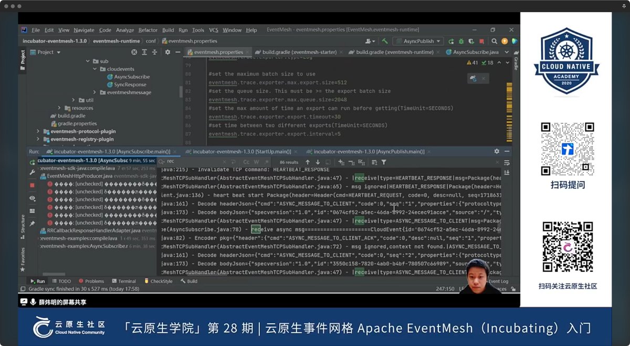Open the File menu

coord(36,30)
